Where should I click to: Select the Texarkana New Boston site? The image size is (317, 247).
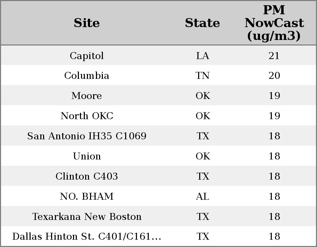pyautogui.click(x=87, y=217)
